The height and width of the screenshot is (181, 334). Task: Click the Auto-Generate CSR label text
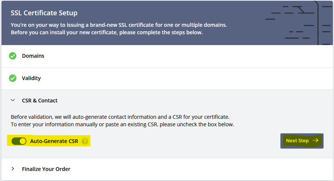pyautogui.click(x=54, y=141)
